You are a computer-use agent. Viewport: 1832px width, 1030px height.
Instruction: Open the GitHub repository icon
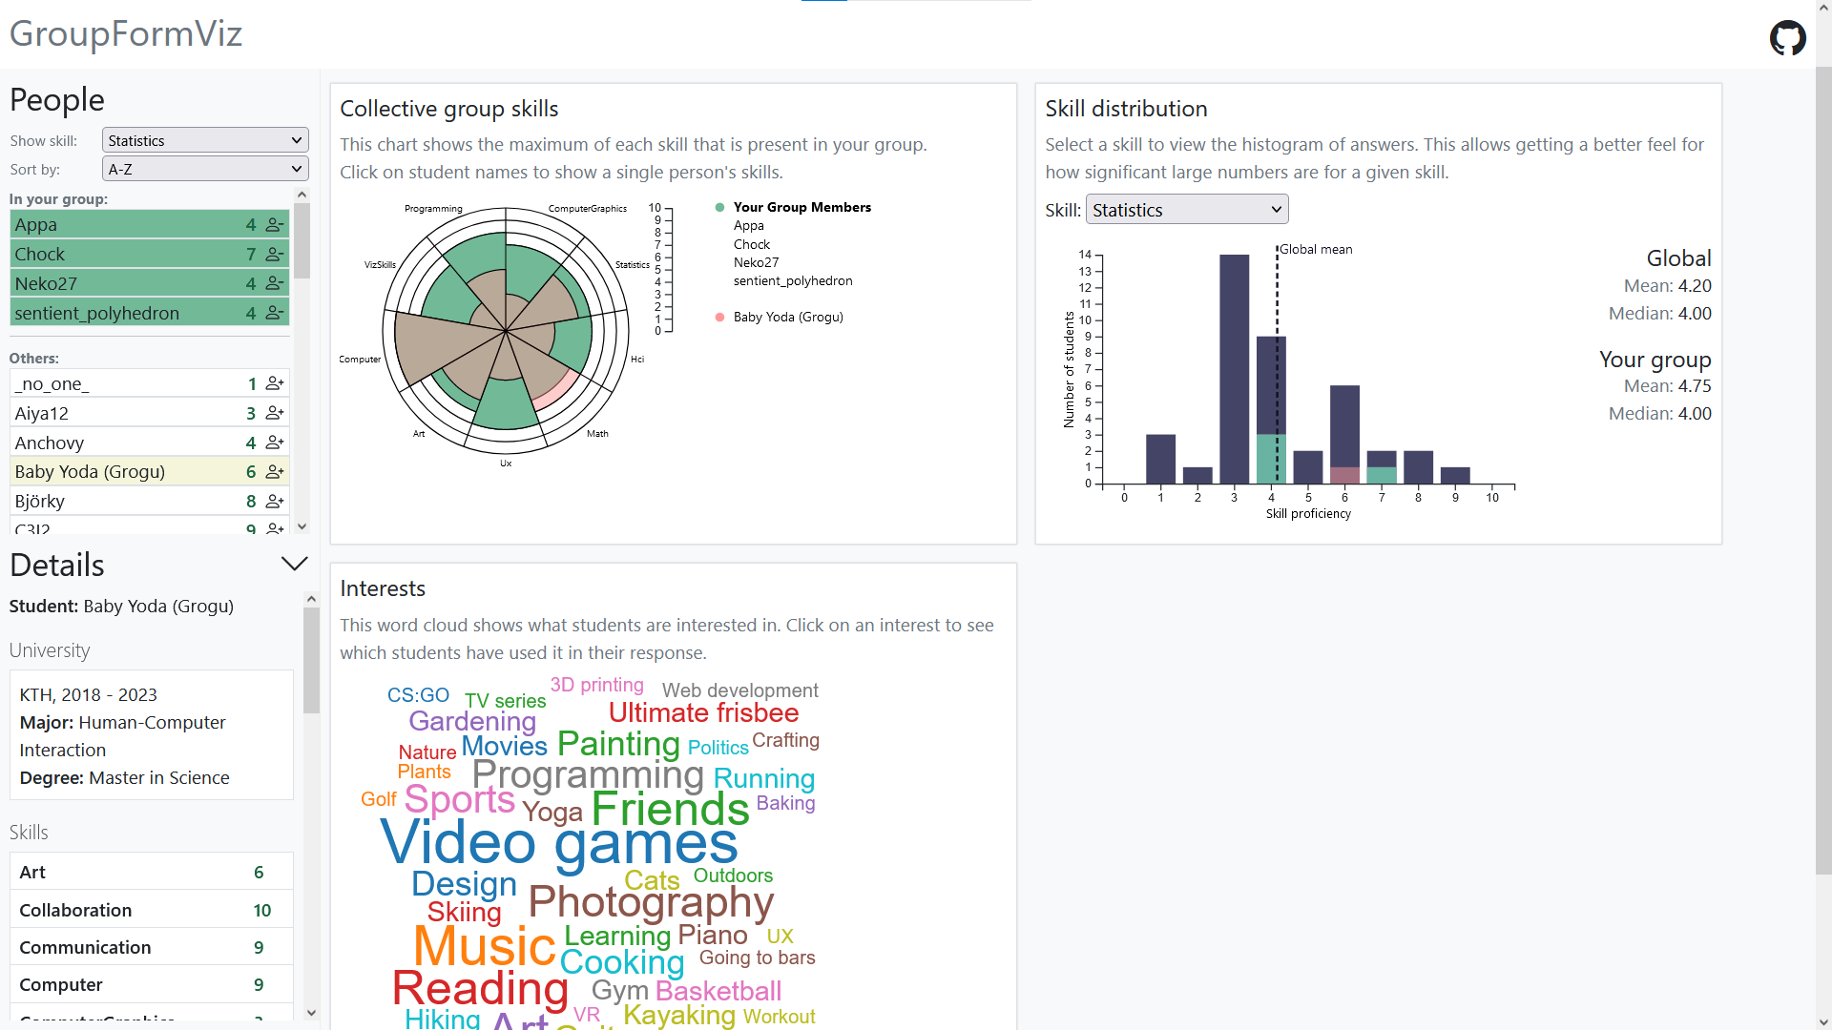point(1787,38)
